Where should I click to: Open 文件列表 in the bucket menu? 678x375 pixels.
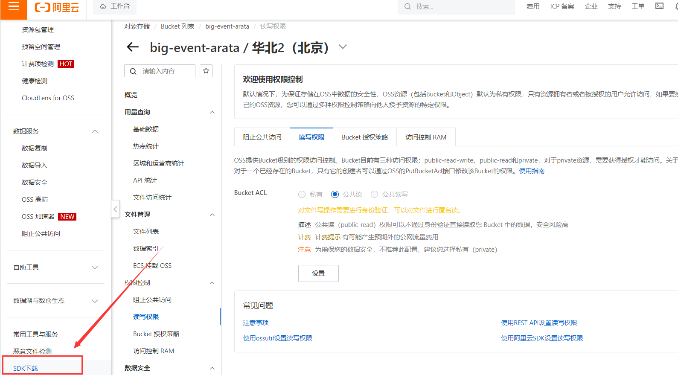pos(146,232)
